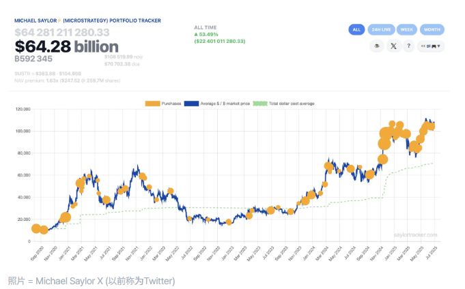Toggle the orange Purchases legend swatch

click(x=152, y=104)
